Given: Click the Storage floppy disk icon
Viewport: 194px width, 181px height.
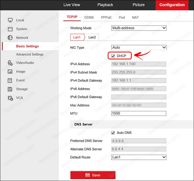Looking at the screenshot, I should click(x=10, y=89).
